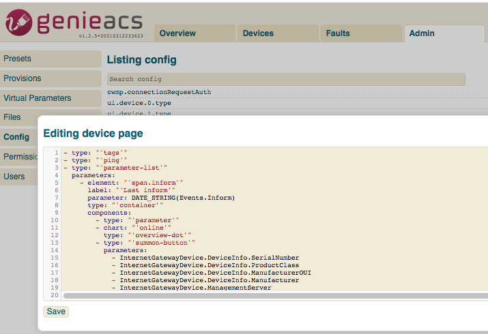Open the cwmp.connectionRequestAuth config entry
The width and height of the screenshot is (488, 334).
click(x=159, y=92)
